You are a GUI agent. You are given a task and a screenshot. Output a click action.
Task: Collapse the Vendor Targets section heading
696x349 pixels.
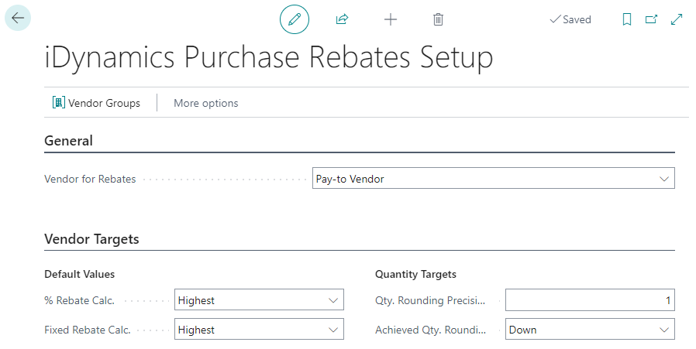91,239
